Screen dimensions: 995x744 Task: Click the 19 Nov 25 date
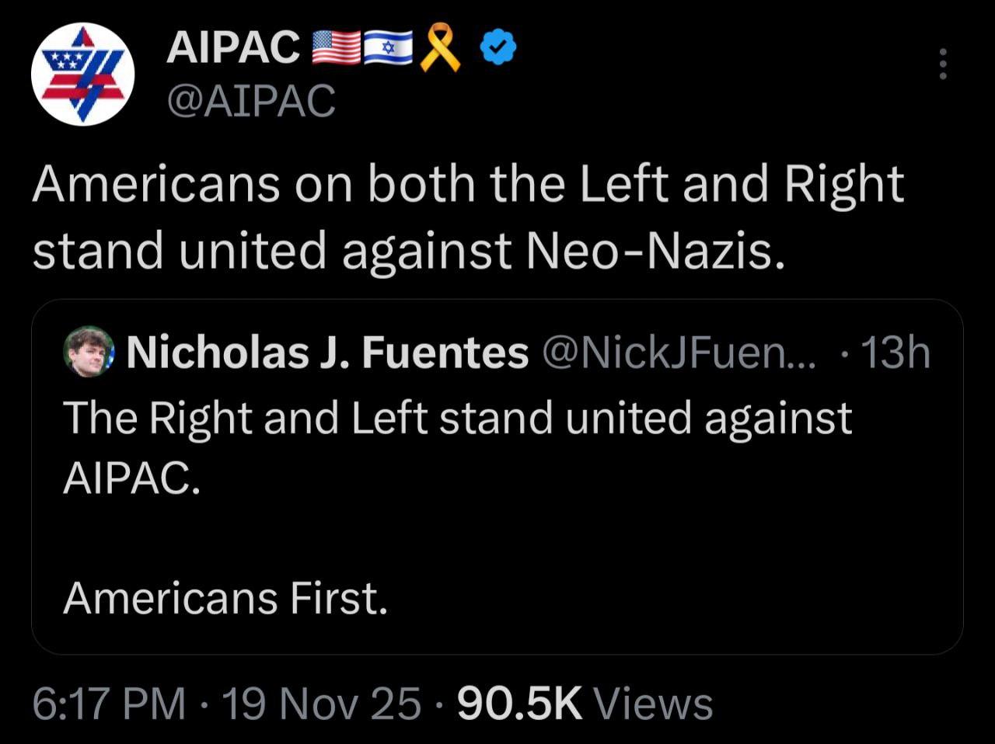click(x=321, y=704)
